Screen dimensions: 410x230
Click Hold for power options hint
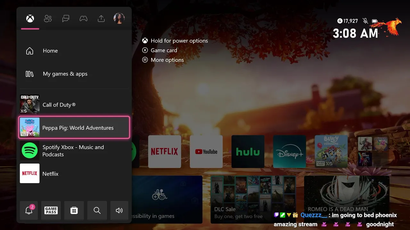[175, 41]
